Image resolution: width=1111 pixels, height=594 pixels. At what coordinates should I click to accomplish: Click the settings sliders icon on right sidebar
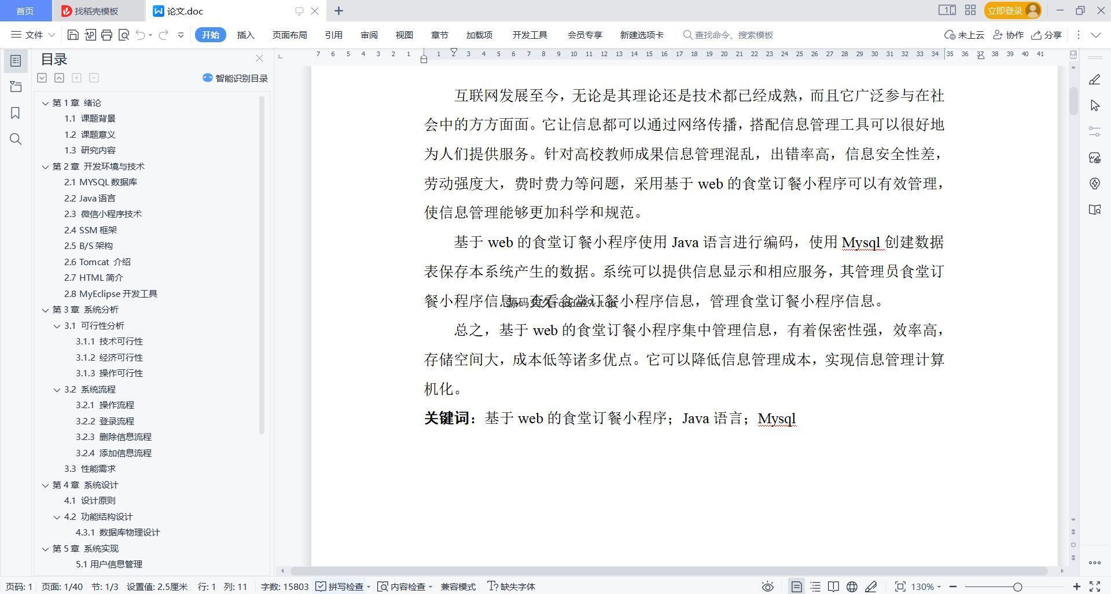pyautogui.click(x=1094, y=131)
